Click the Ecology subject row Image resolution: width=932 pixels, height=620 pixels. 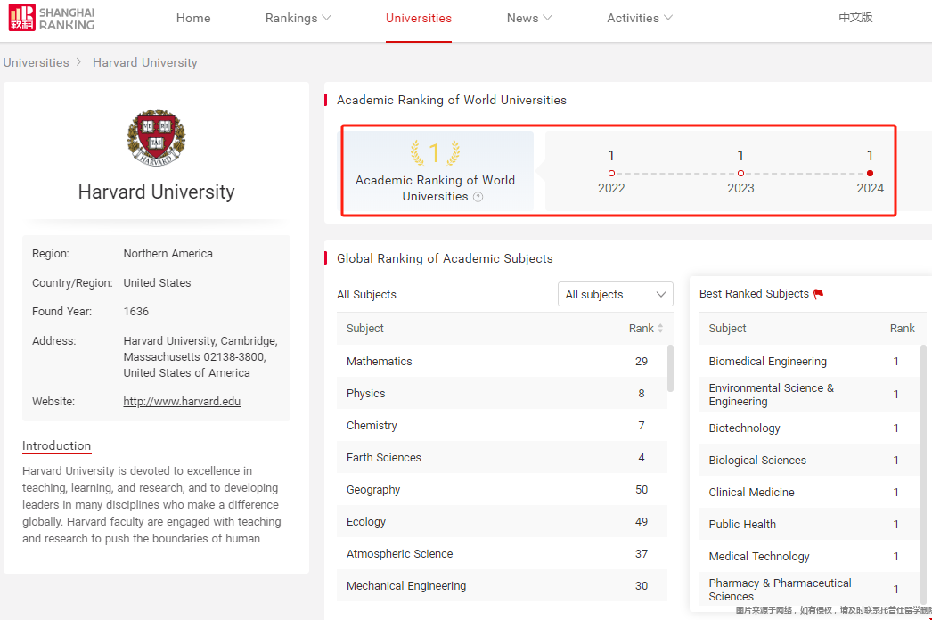502,522
